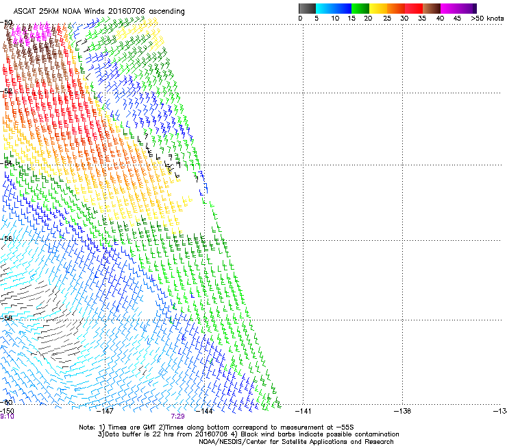Click longitude label -138
Screen dimensions: 507x446
402,411
